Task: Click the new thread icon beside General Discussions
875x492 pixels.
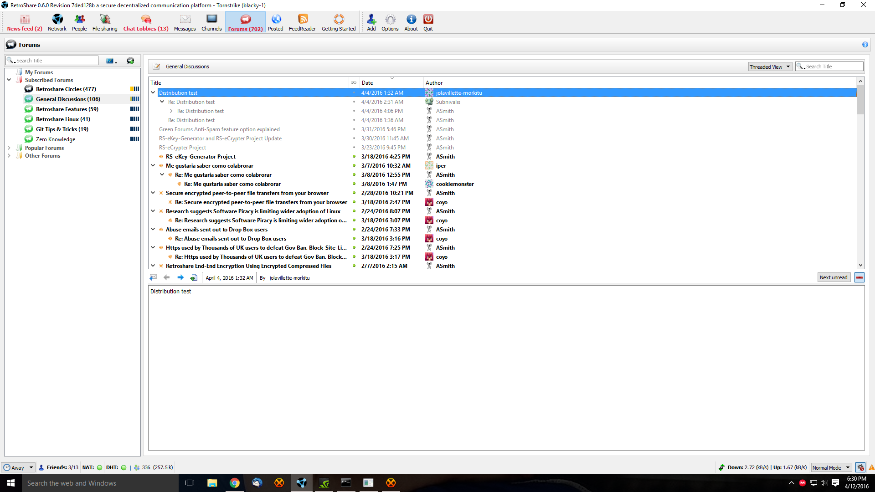Action: (156, 67)
